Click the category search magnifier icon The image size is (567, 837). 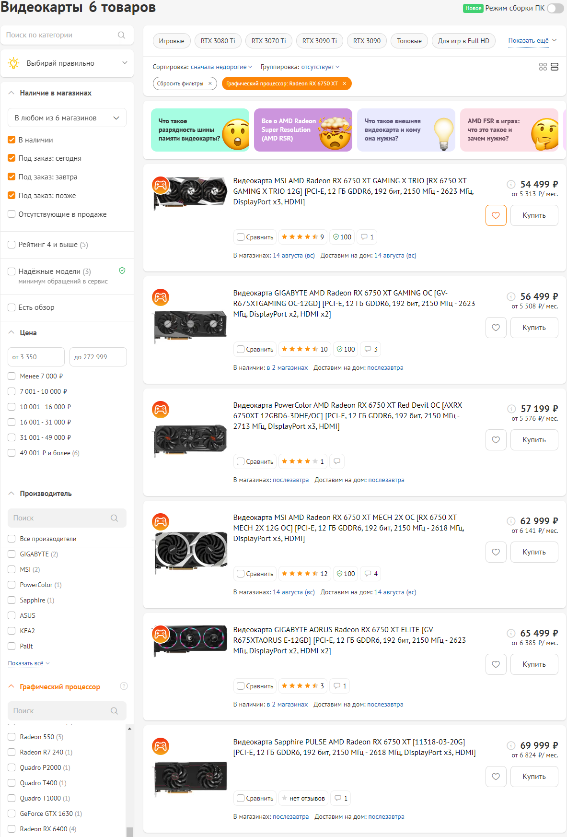coord(121,35)
